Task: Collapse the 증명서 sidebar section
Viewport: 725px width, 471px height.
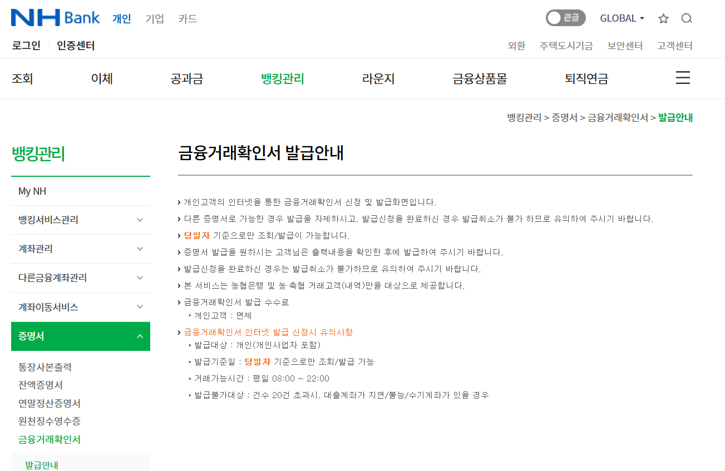Action: 81,336
